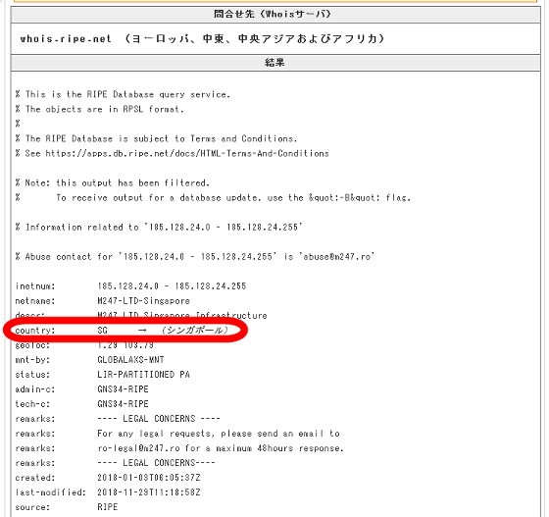Select the status value LIR-PARTITIONED PA
The height and width of the screenshot is (517, 549).
pyautogui.click(x=143, y=375)
